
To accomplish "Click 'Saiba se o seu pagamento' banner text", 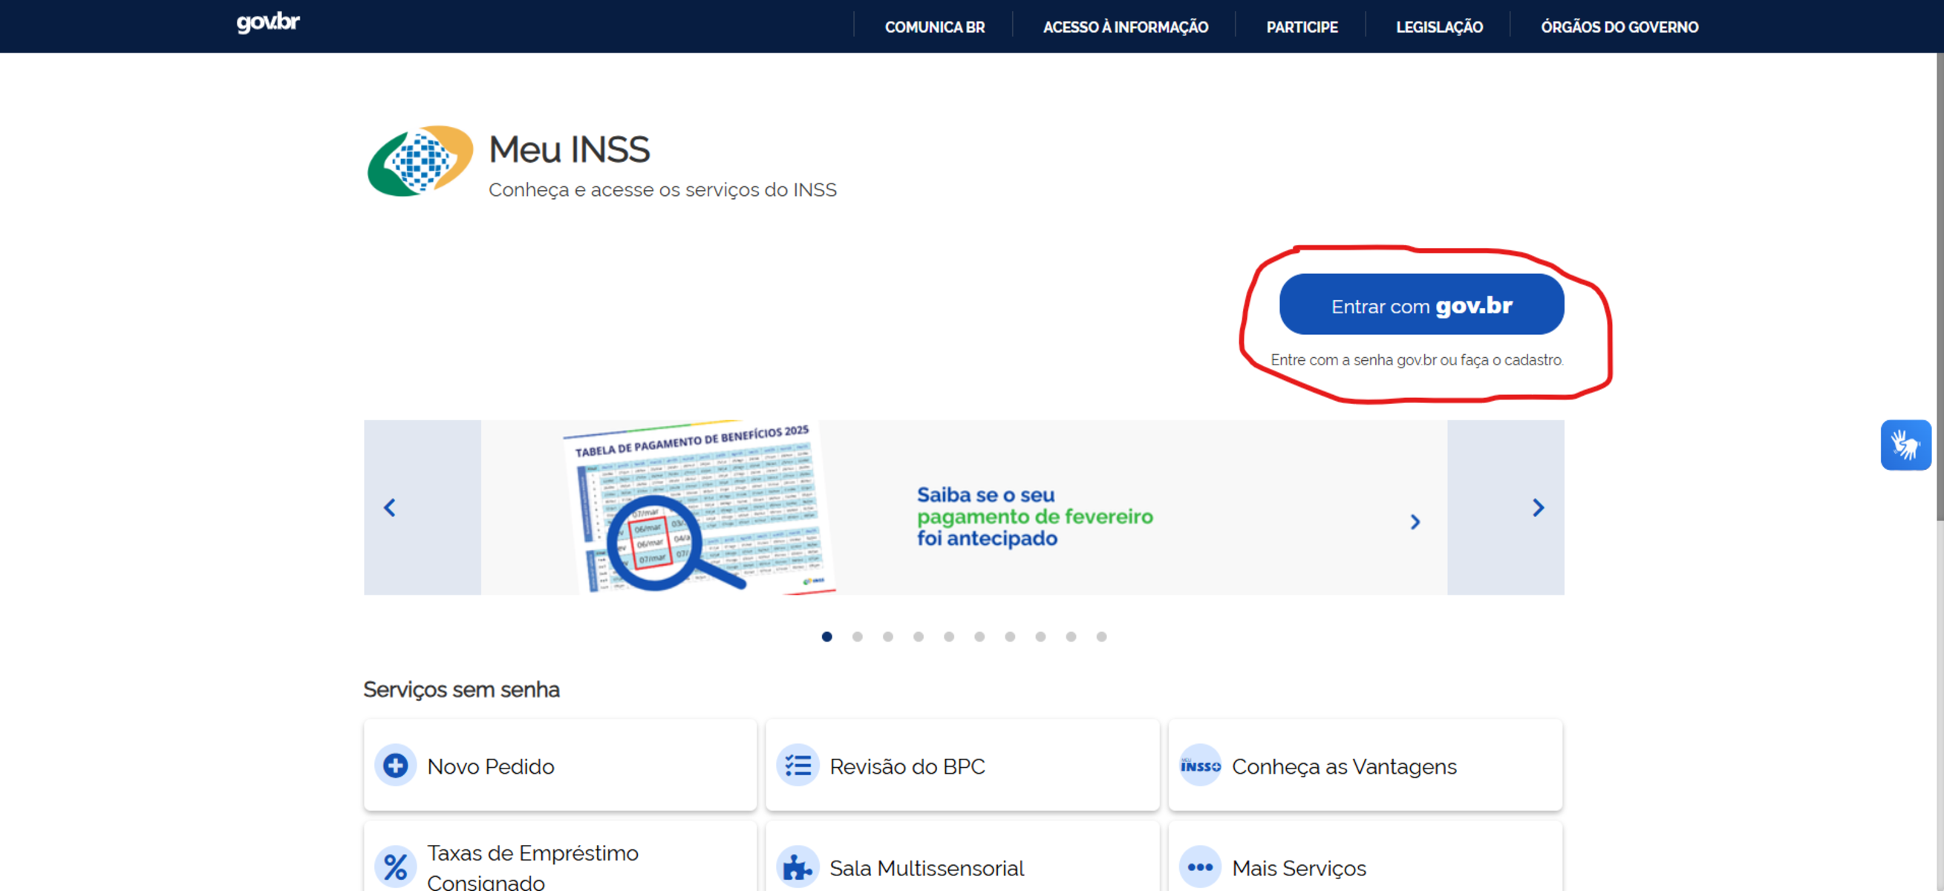I will click(x=1034, y=517).
